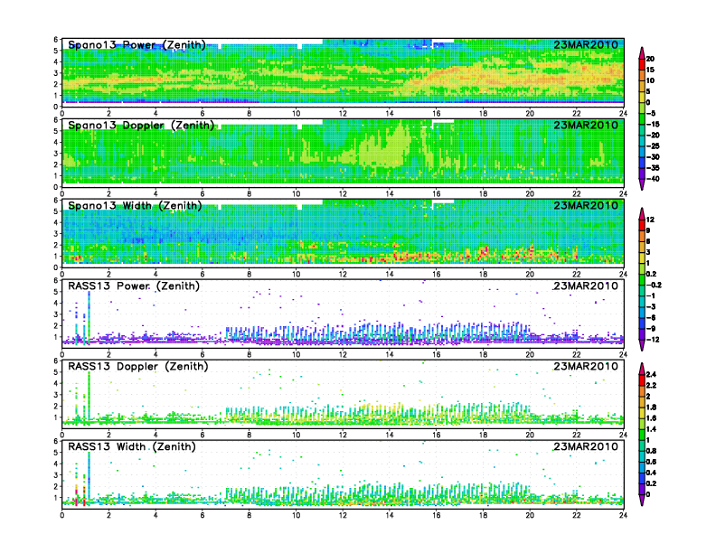The image size is (716, 553).
Task: Click the 'Spano13 Doppler (Zenith)' panel title
Action: click(141, 125)
